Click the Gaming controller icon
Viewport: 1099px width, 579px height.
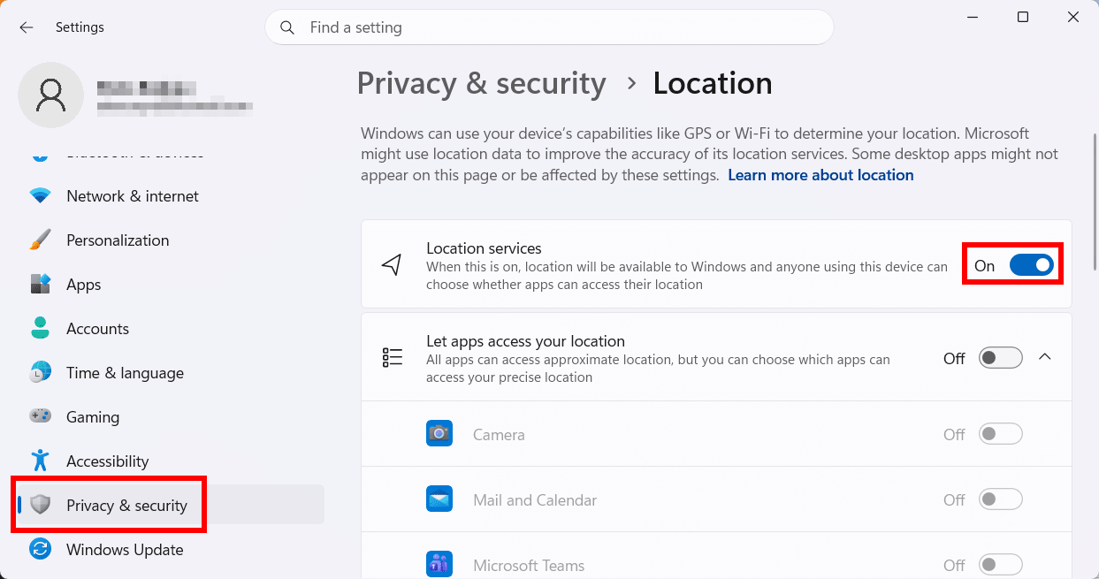pos(40,417)
